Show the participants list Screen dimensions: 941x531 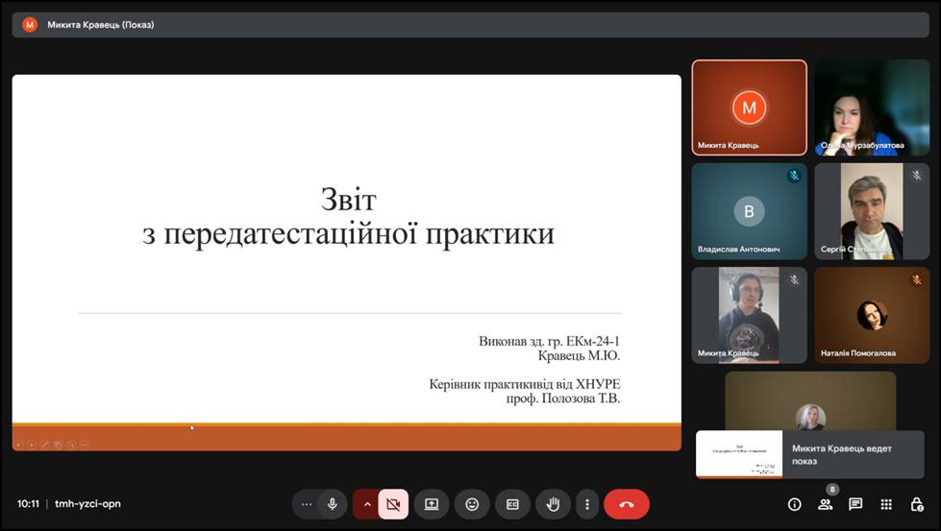point(825,504)
